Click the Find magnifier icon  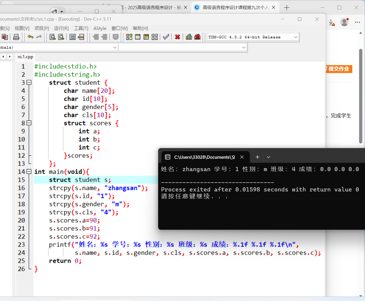pos(52,37)
